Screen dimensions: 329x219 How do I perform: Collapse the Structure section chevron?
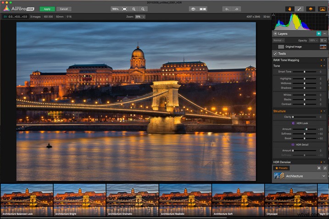pos(324,111)
